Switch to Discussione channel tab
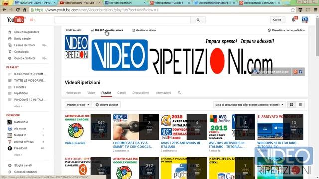Image resolution: width=319 pixels, height=179 pixels. (x=141, y=93)
